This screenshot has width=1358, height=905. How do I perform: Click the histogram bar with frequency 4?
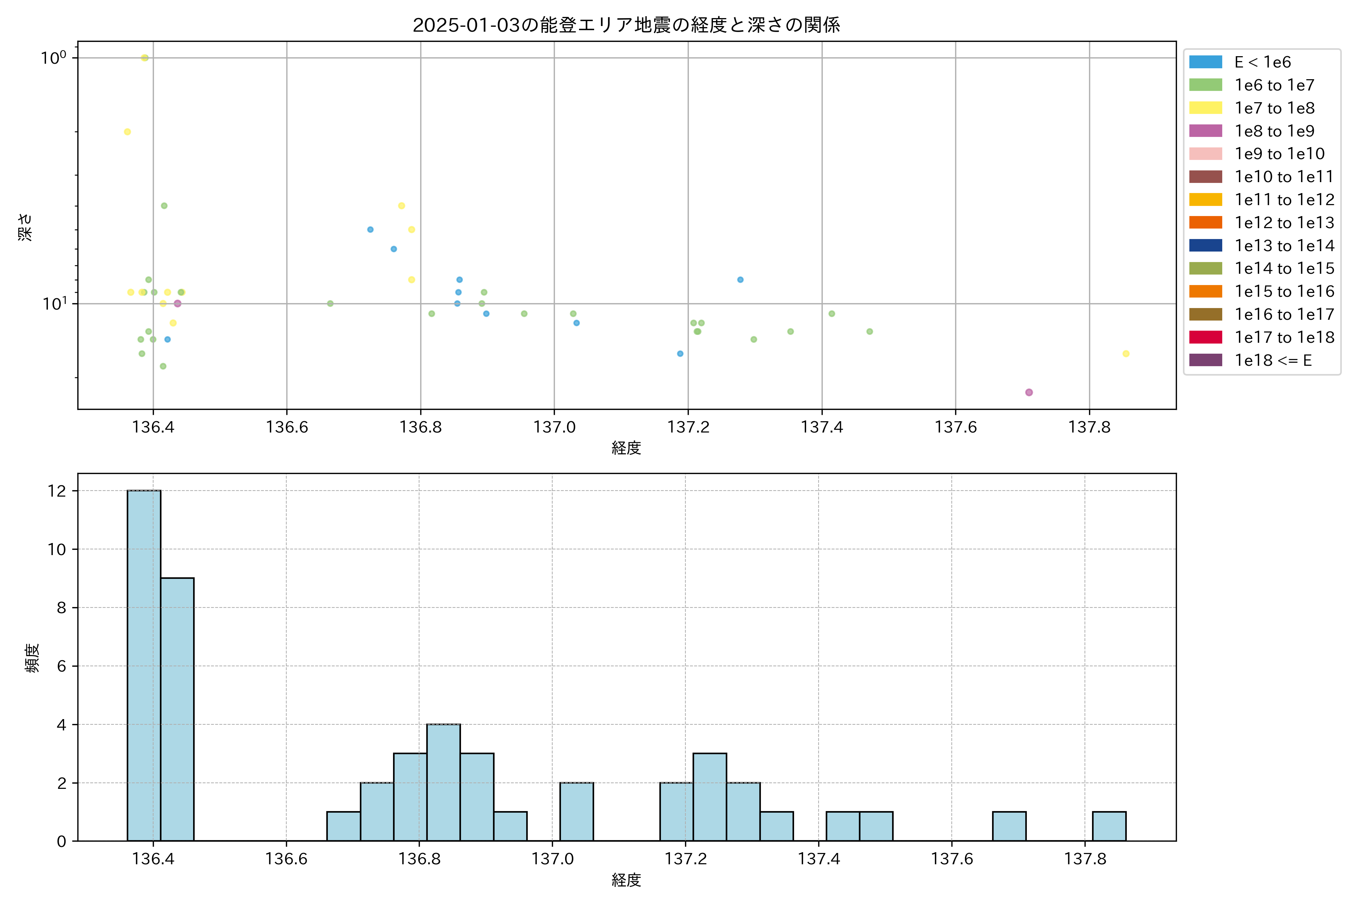444,782
